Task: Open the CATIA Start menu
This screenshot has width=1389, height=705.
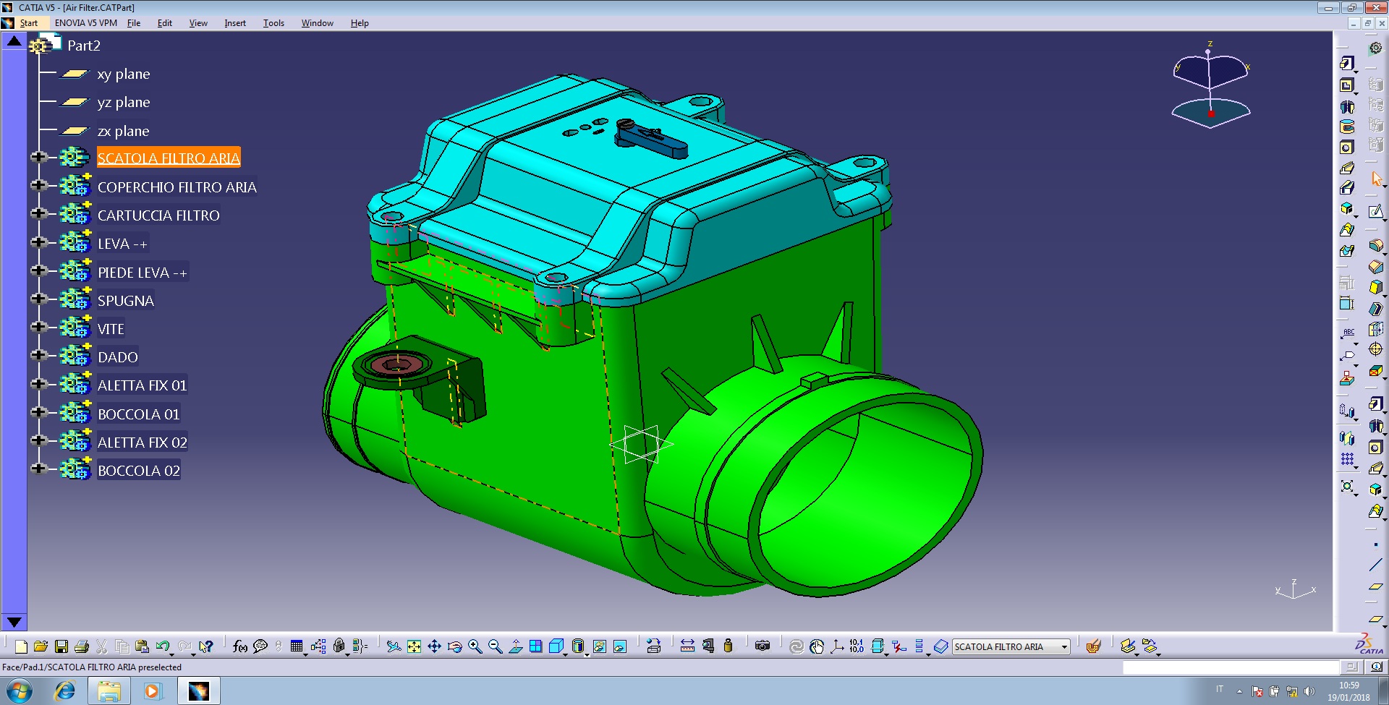Action: tap(28, 23)
